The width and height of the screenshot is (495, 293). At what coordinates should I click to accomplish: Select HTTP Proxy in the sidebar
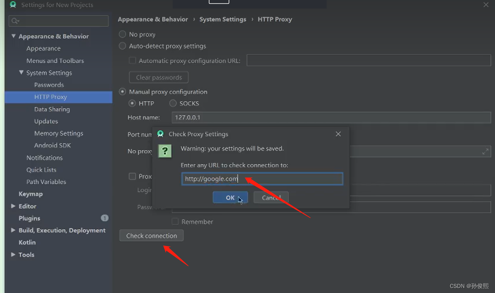(x=58, y=97)
